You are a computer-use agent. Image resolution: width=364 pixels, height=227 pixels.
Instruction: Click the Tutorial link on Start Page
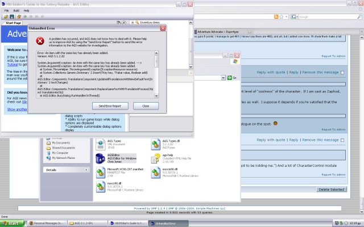click(13, 64)
